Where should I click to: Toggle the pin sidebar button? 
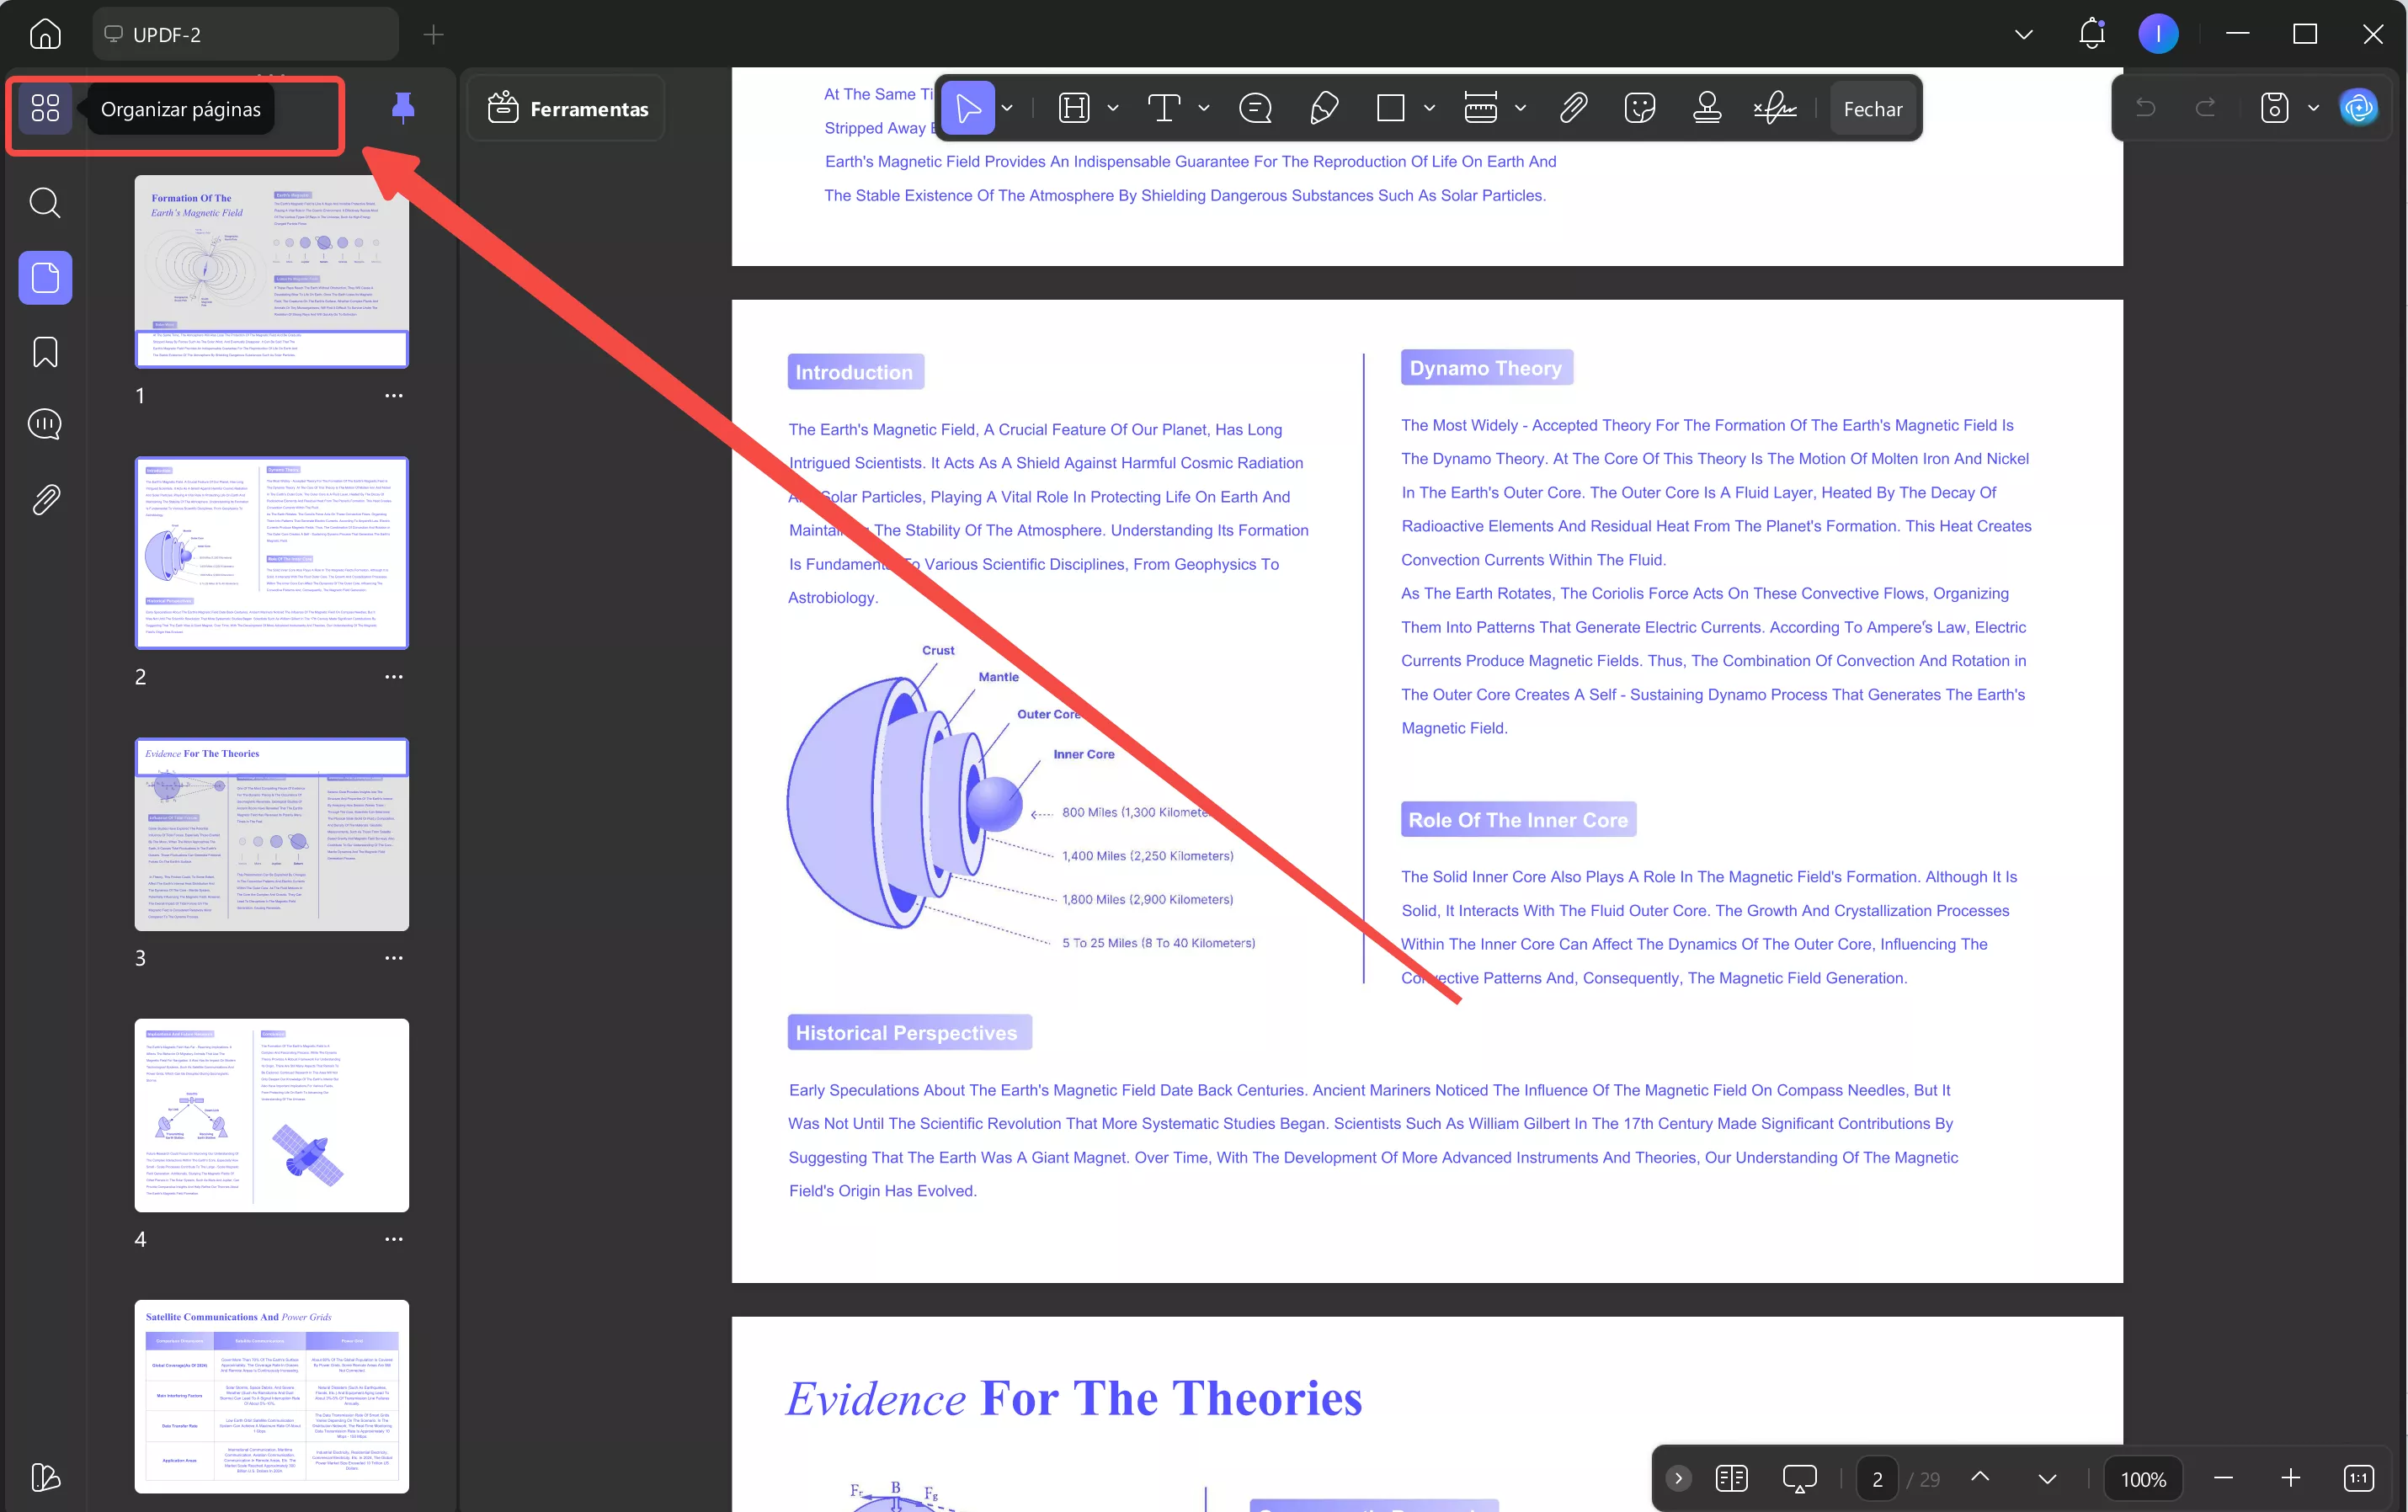click(x=403, y=108)
